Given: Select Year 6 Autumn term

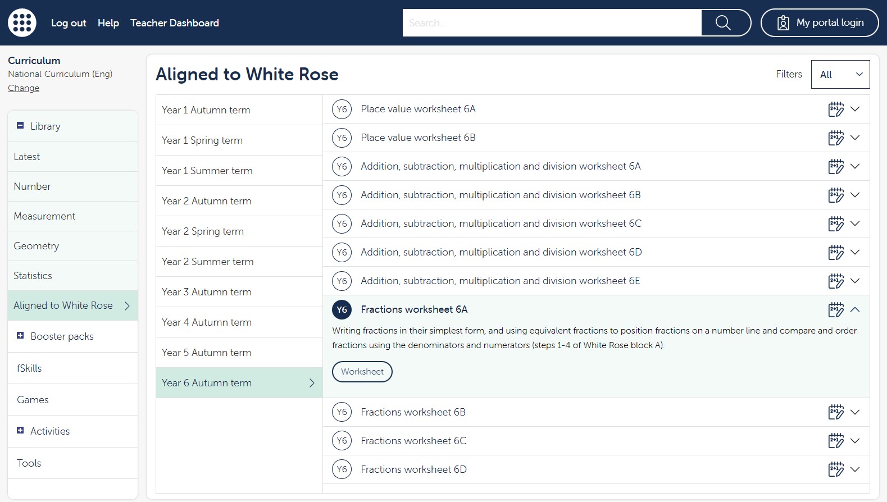Looking at the screenshot, I should point(239,383).
